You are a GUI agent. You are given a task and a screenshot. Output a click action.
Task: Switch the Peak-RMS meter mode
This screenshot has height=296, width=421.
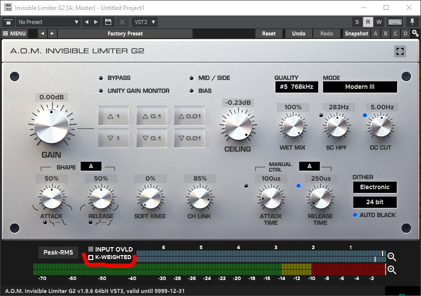tap(58, 253)
